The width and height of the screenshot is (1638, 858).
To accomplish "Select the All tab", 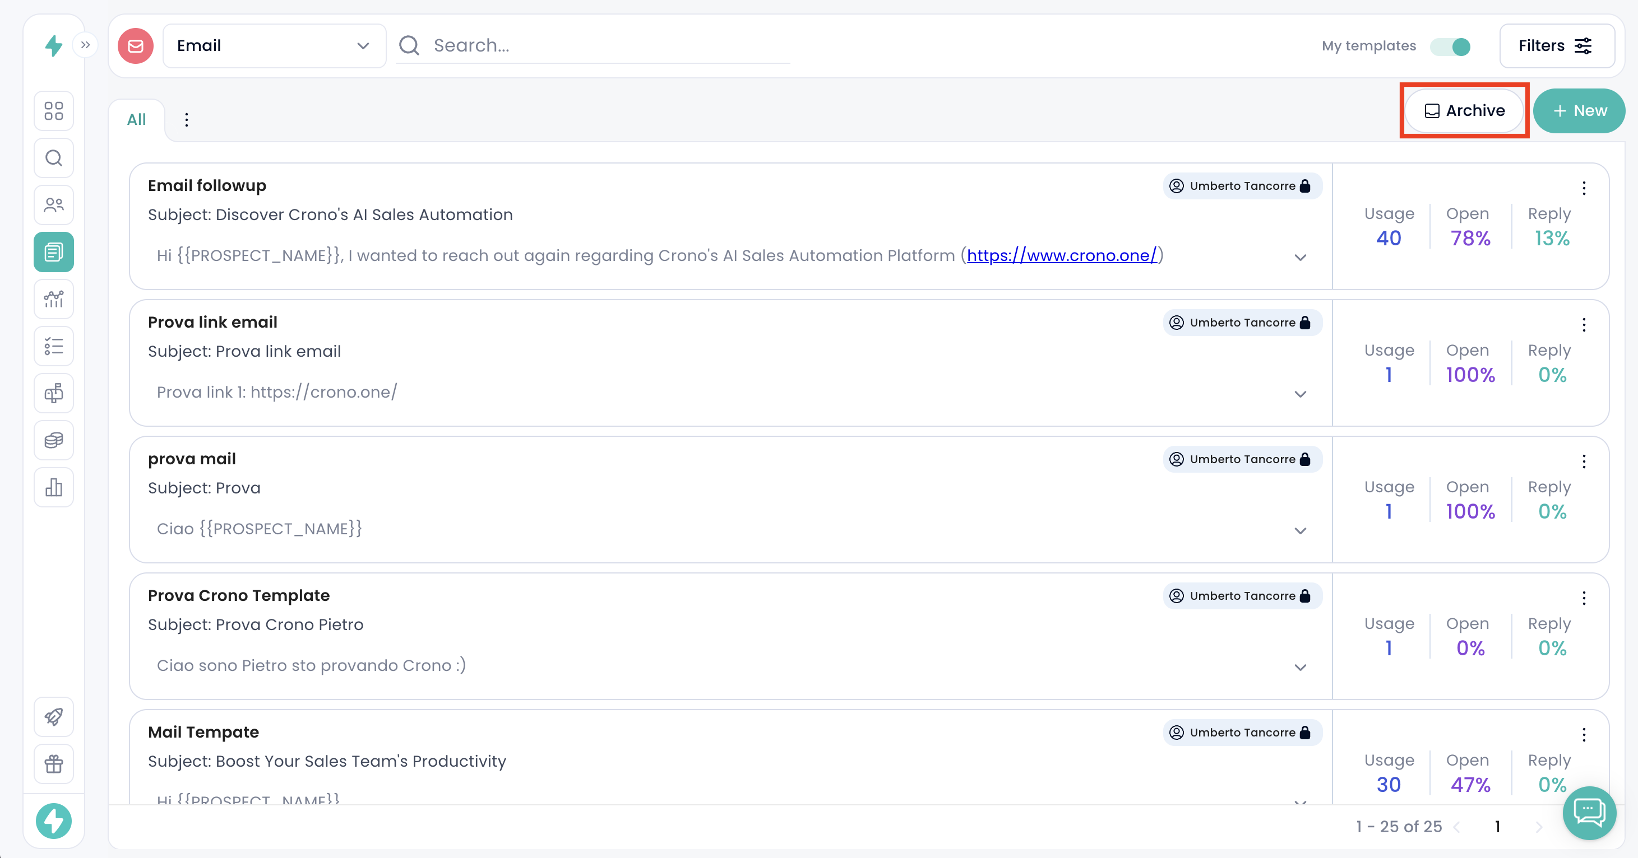I will (x=136, y=119).
